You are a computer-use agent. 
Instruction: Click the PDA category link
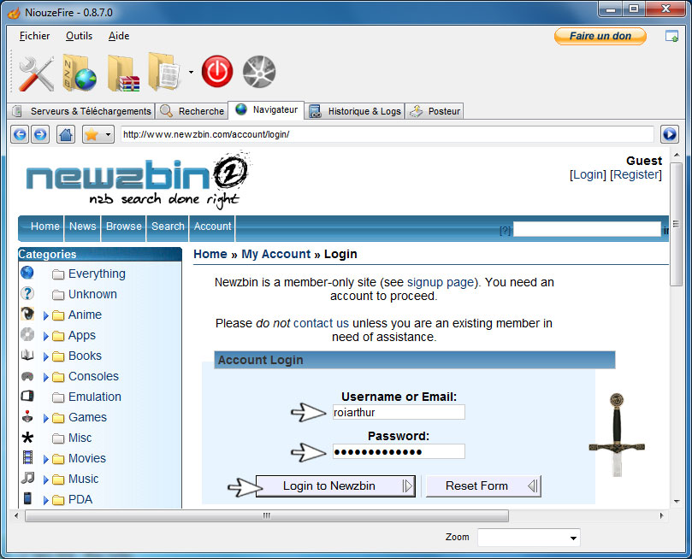click(80, 499)
